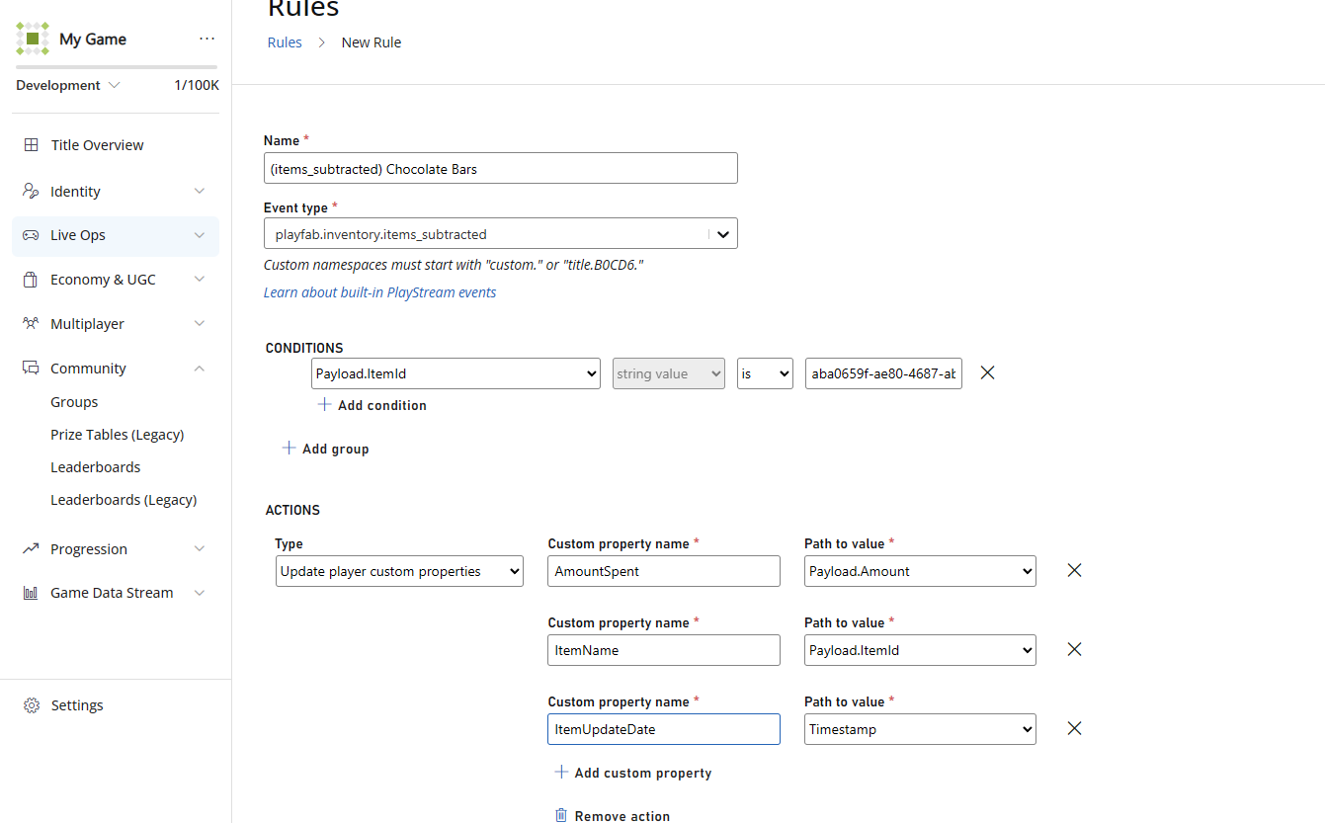Open the Payload.Amount path dropdown
Screen dimensions: 1325x823
920,571
